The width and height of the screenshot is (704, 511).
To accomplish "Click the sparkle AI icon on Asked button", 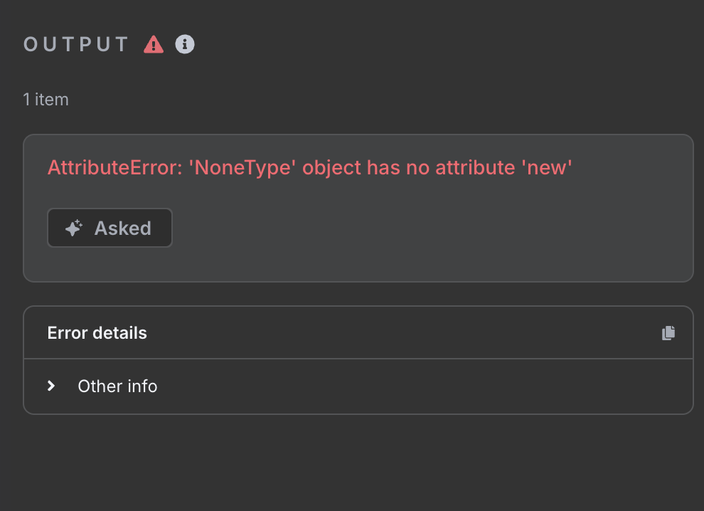I will coord(74,228).
